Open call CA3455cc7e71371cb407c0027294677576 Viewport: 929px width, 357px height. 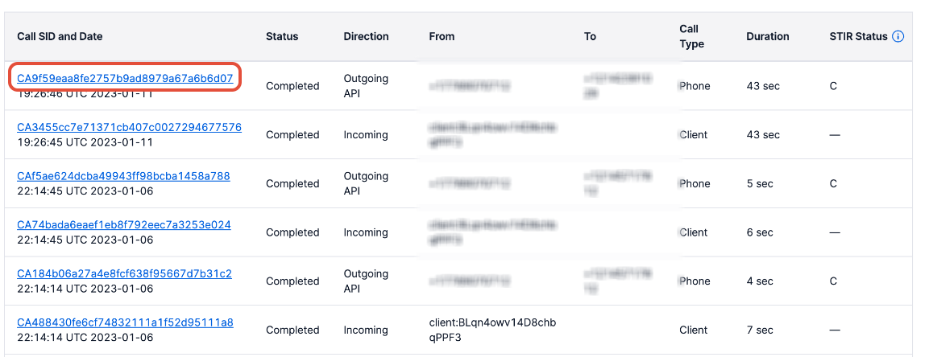(129, 128)
